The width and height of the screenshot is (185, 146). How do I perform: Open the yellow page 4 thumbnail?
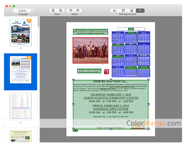(21, 136)
